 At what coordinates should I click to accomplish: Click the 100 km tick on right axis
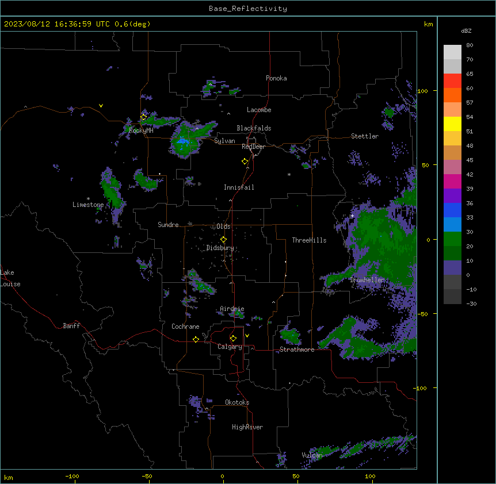[422, 91]
